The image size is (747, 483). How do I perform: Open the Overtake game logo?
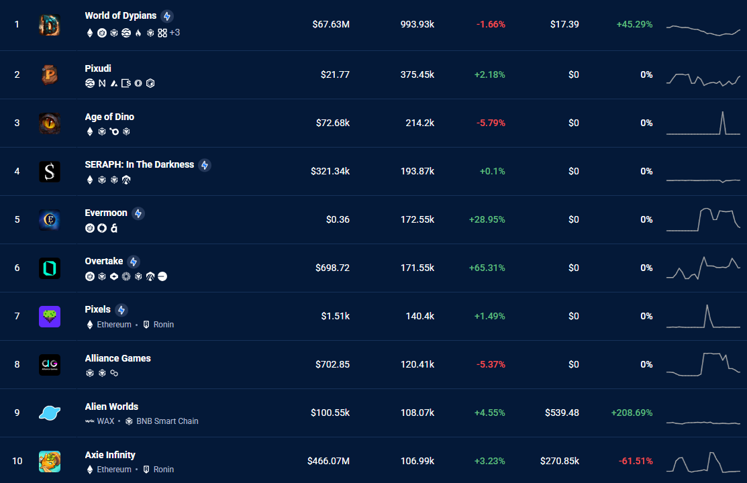[x=50, y=268]
